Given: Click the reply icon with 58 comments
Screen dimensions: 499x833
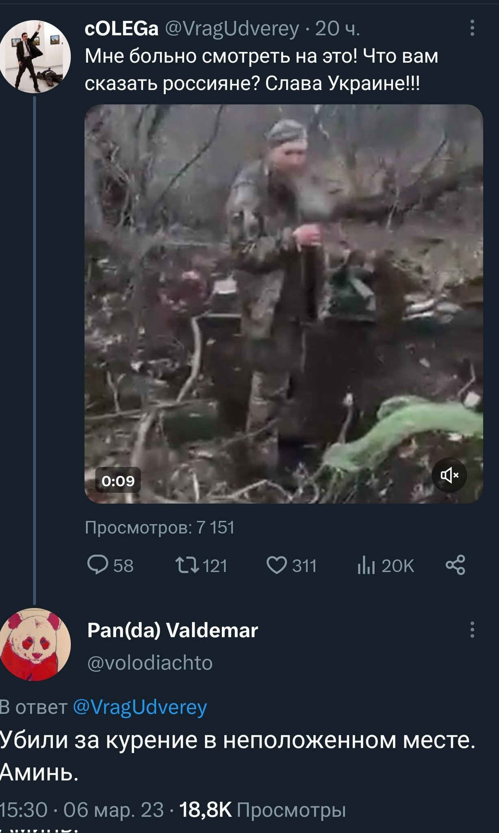Looking at the screenshot, I should point(98,565).
